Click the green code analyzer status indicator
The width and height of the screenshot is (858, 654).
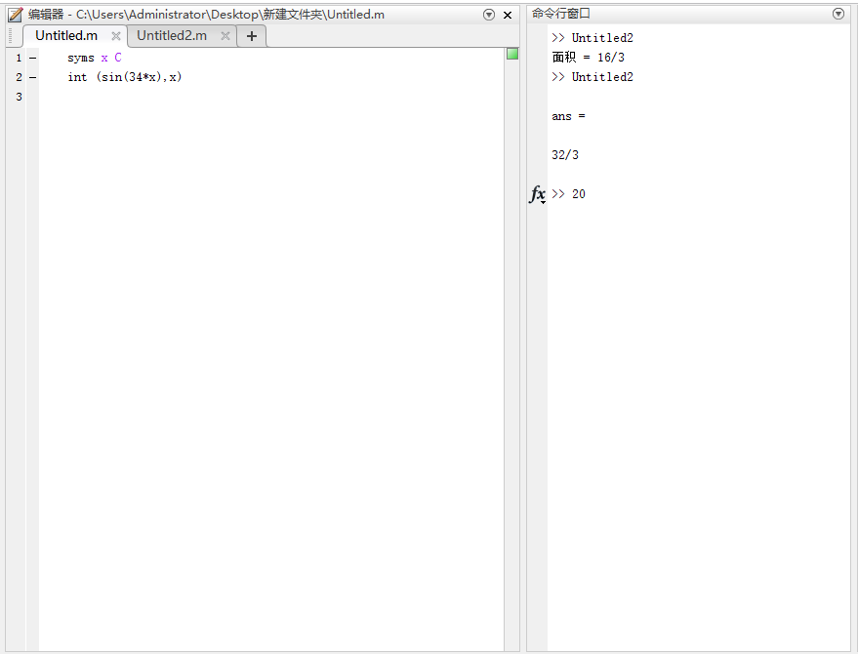[512, 54]
